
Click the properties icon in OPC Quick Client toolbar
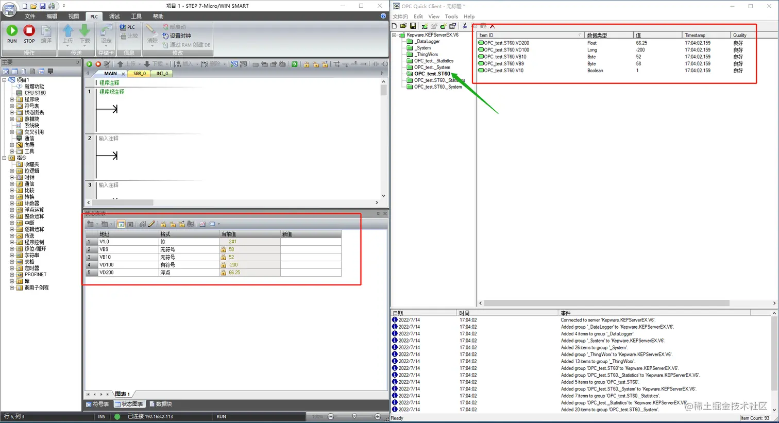coord(453,26)
